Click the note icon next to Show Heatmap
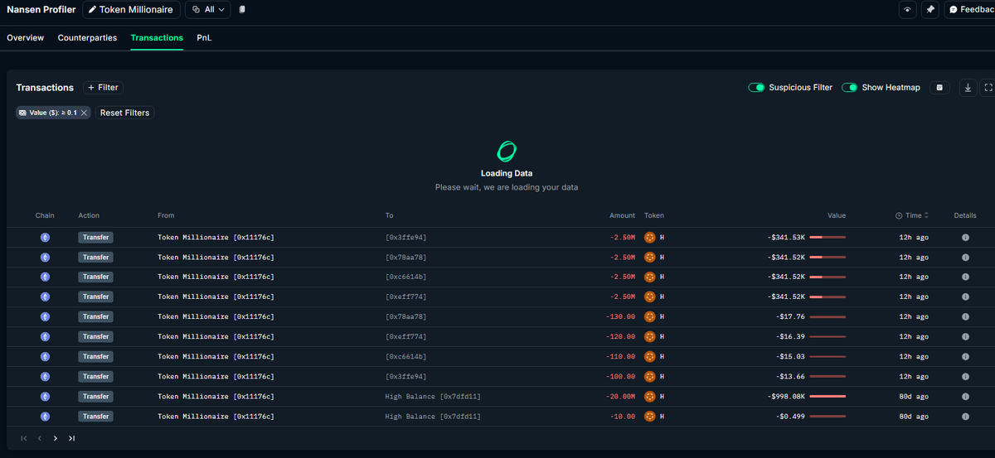The height and width of the screenshot is (458, 995). point(939,87)
